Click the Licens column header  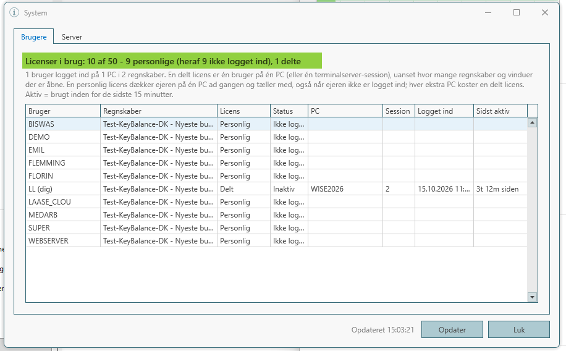point(243,111)
